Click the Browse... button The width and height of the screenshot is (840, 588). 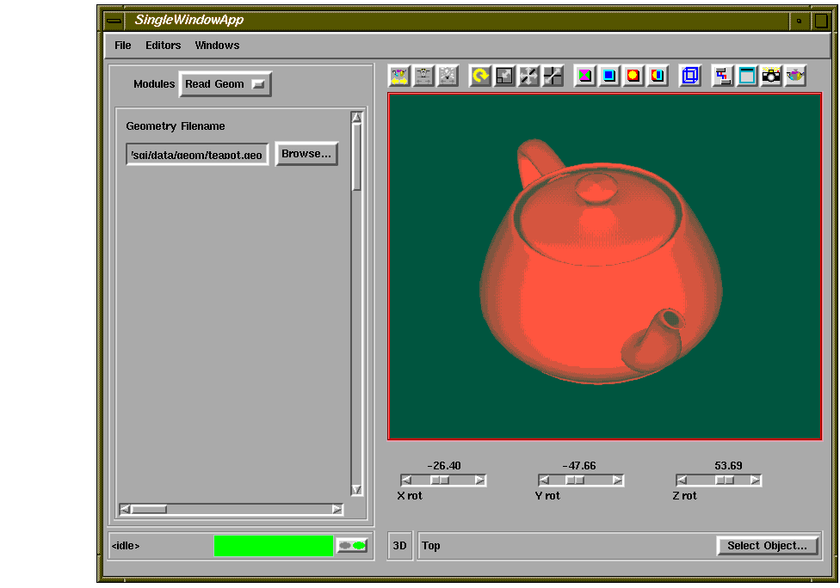[x=306, y=155]
